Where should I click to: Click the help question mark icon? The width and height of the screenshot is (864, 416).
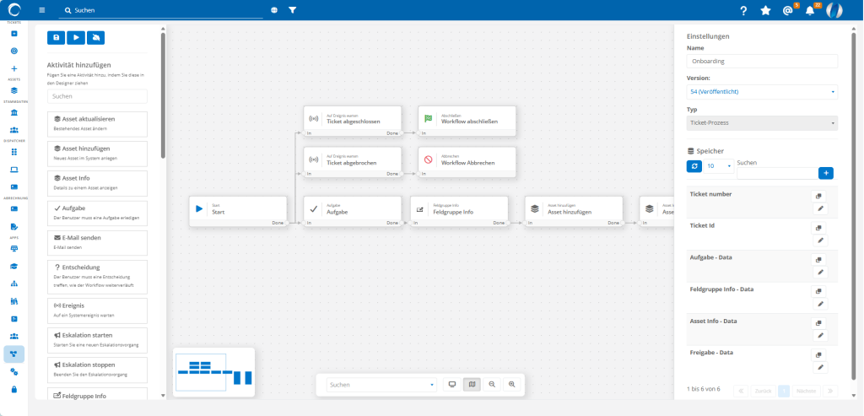pos(743,10)
